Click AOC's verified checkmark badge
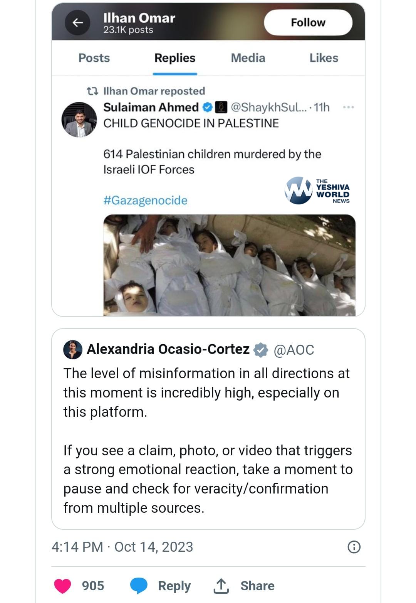The height and width of the screenshot is (603, 416). click(x=261, y=350)
